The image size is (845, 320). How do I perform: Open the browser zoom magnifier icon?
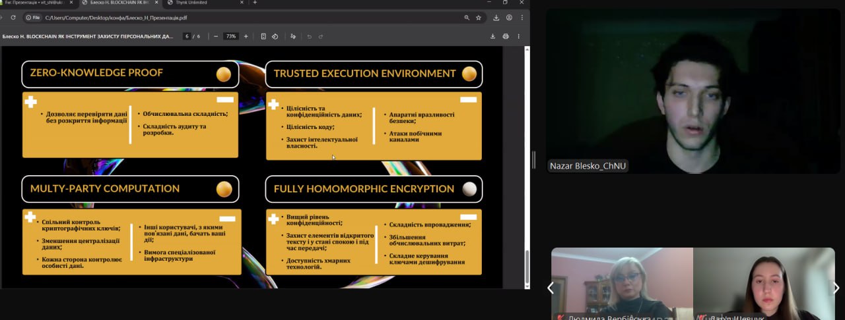[x=467, y=18]
